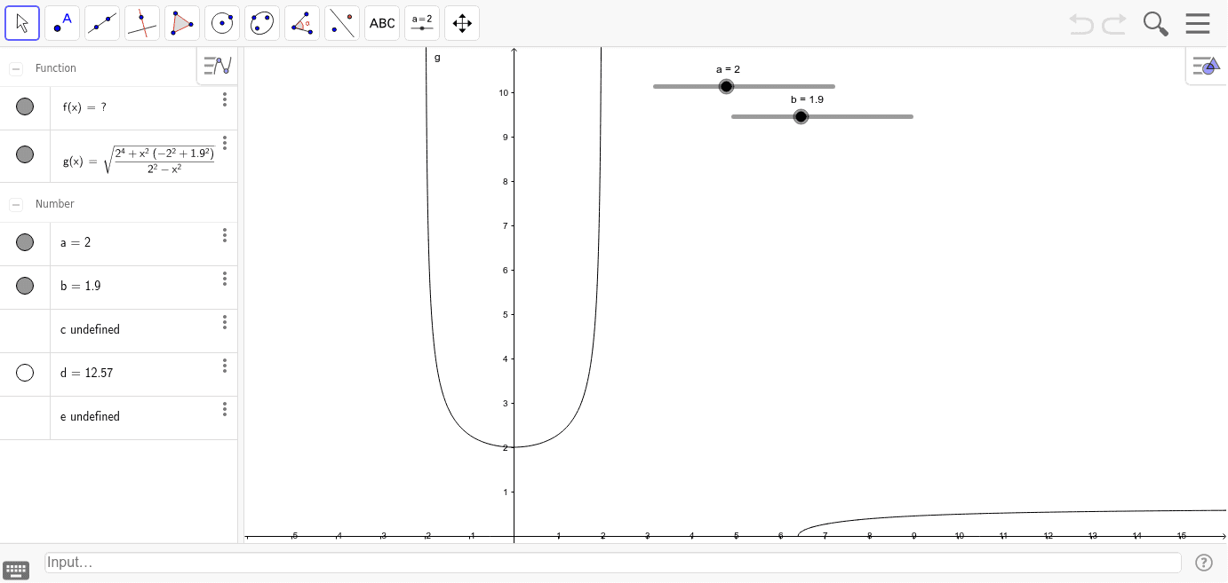Choose the Ellipse tool
Image resolution: width=1228 pixels, height=583 pixels.
coord(262,23)
